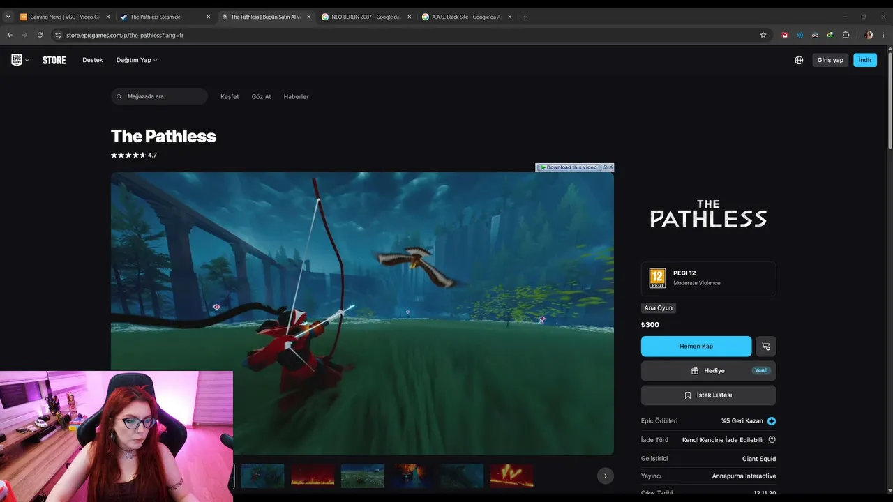The image size is (893, 502).
Task: Click the Annapurna Interactive publisher name
Action: [x=744, y=476]
